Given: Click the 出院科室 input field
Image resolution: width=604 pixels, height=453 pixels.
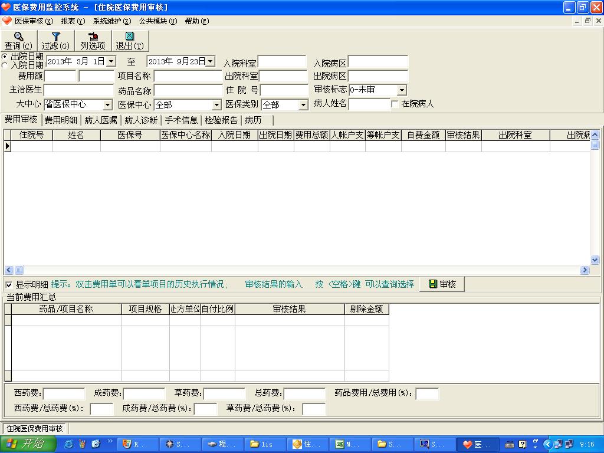Looking at the screenshot, I should point(283,76).
